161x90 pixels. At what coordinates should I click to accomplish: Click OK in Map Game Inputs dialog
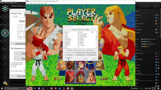pyautogui.click(x=94, y=59)
